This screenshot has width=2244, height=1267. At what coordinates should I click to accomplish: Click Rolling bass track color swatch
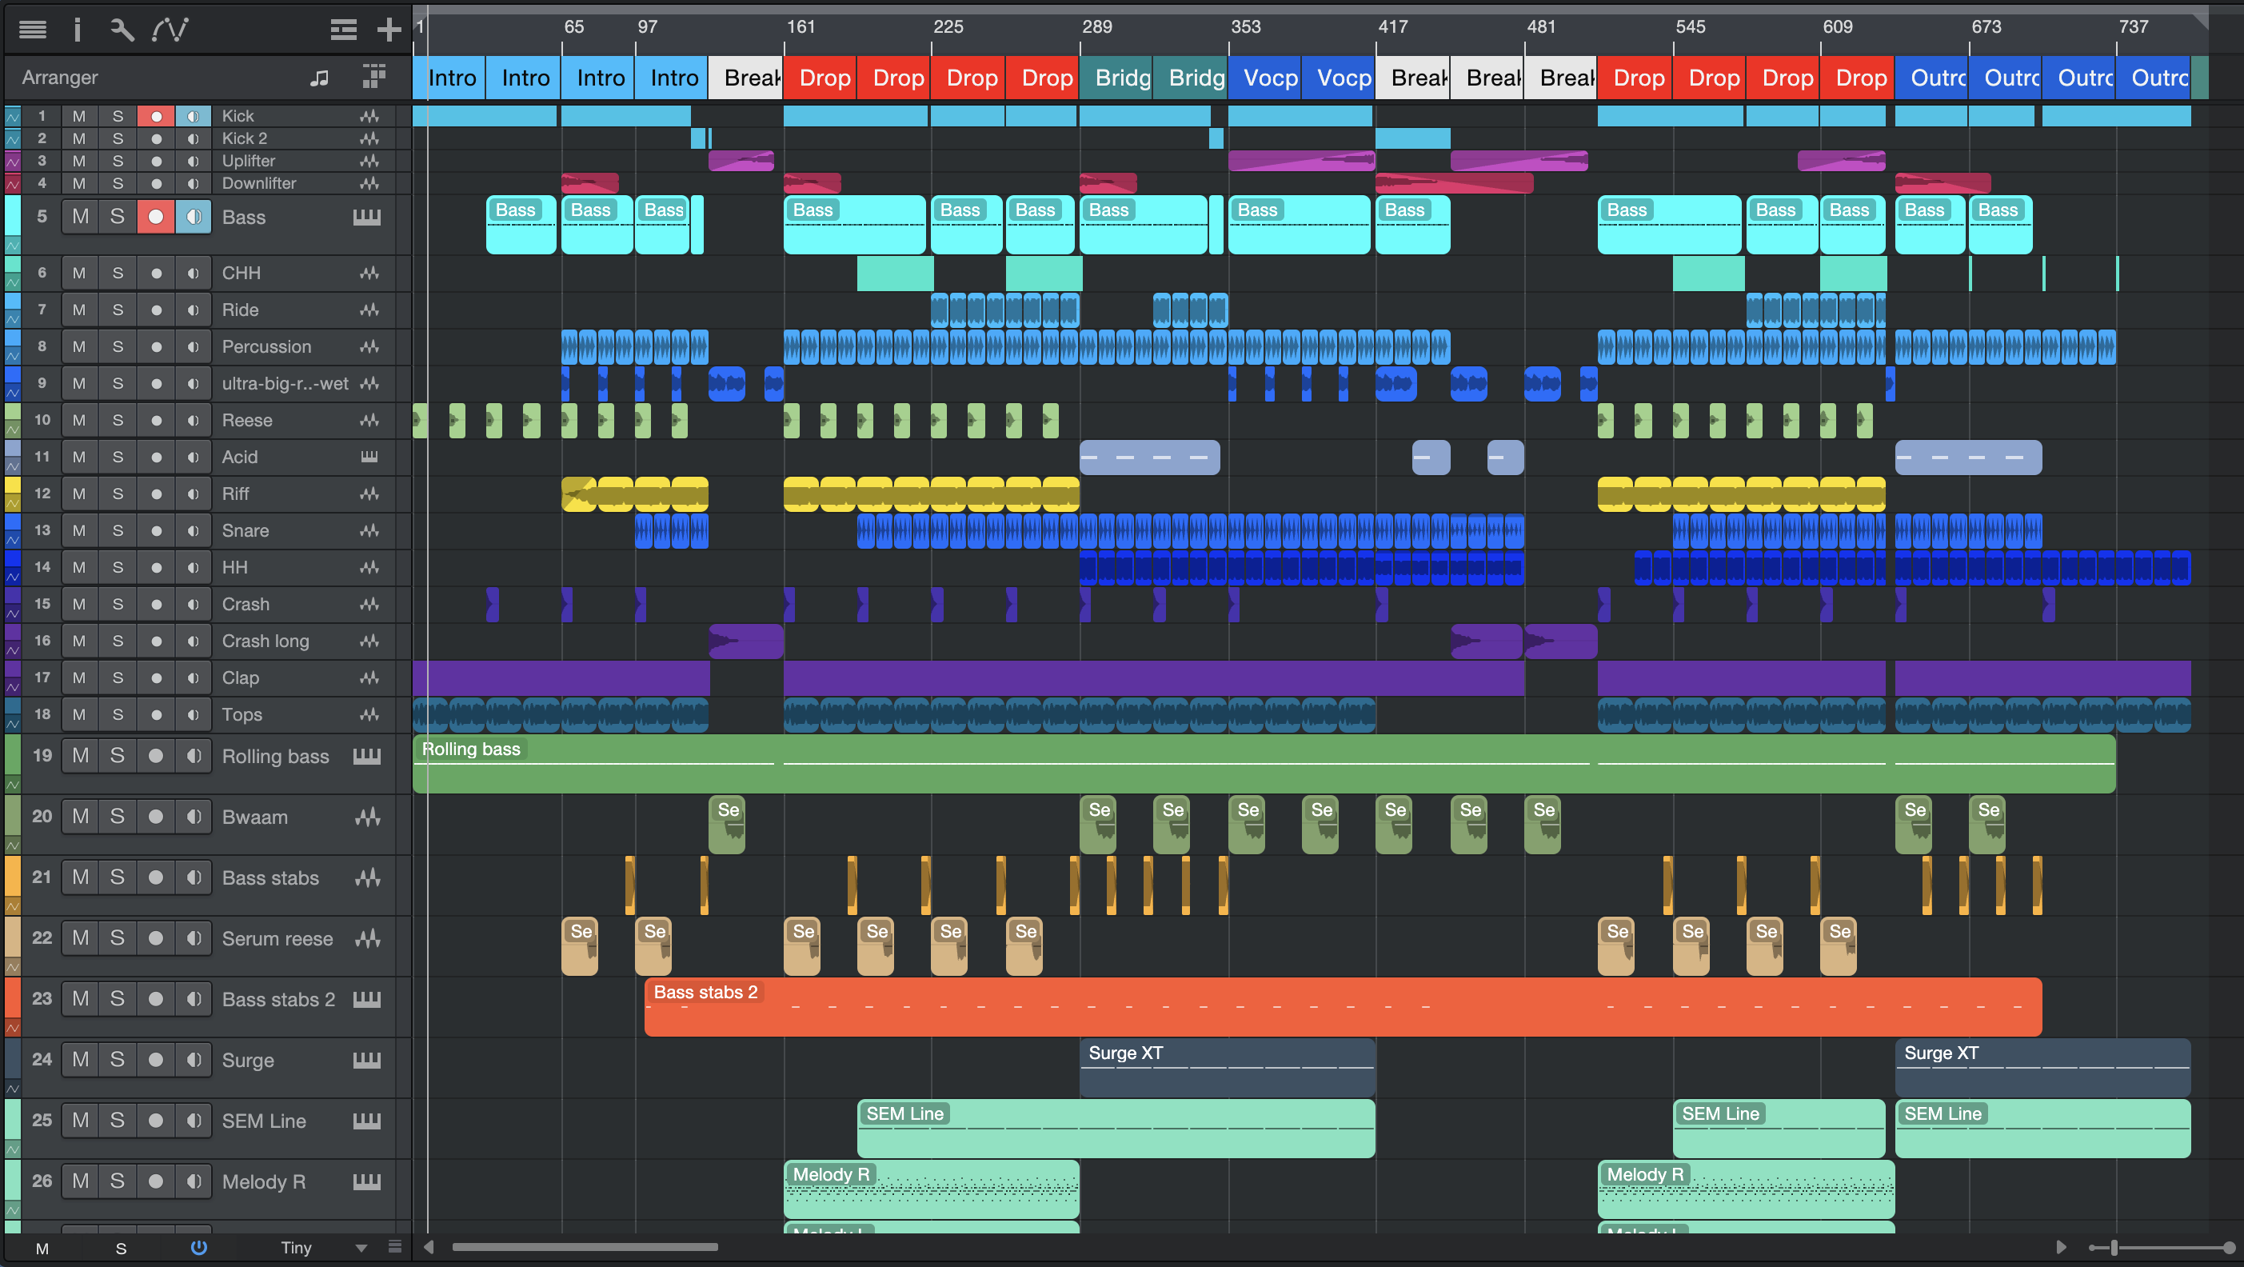point(12,756)
